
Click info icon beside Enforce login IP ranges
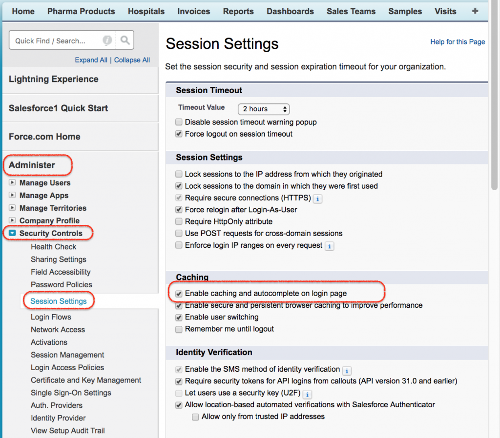point(330,246)
